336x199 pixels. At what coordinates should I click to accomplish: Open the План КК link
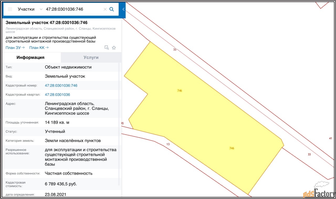pos(39,47)
